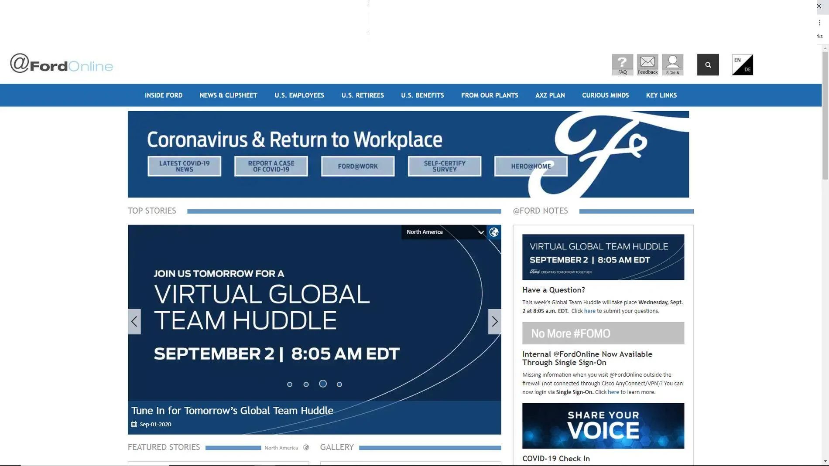Click the Sign In person icon
The width and height of the screenshot is (829, 466).
pyautogui.click(x=672, y=65)
